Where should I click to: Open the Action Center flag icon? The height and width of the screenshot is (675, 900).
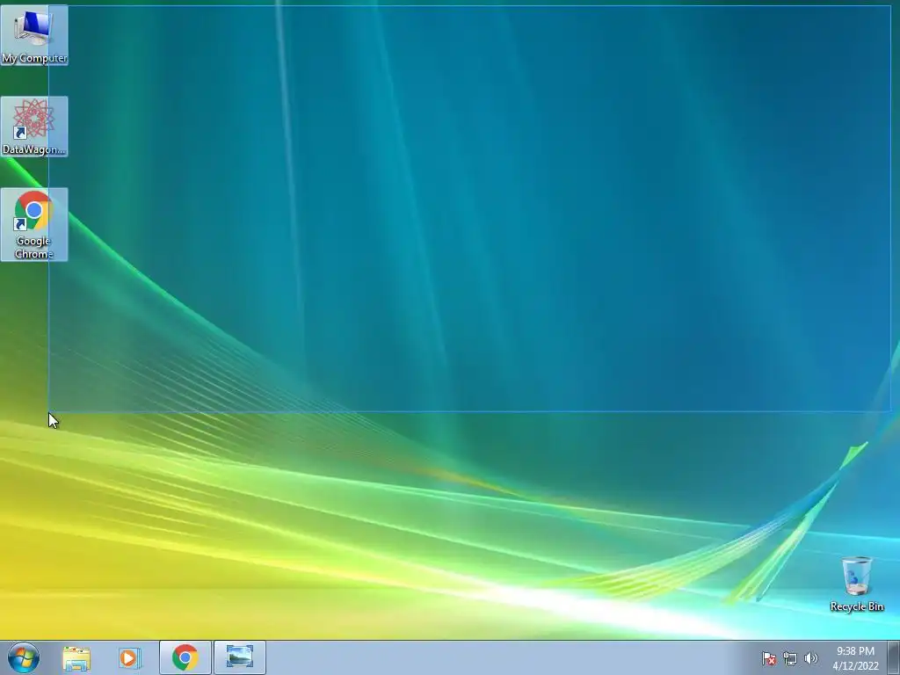pyautogui.click(x=768, y=658)
